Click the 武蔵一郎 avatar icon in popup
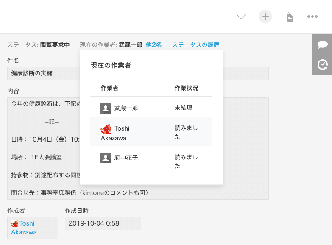 pyautogui.click(x=106, y=109)
